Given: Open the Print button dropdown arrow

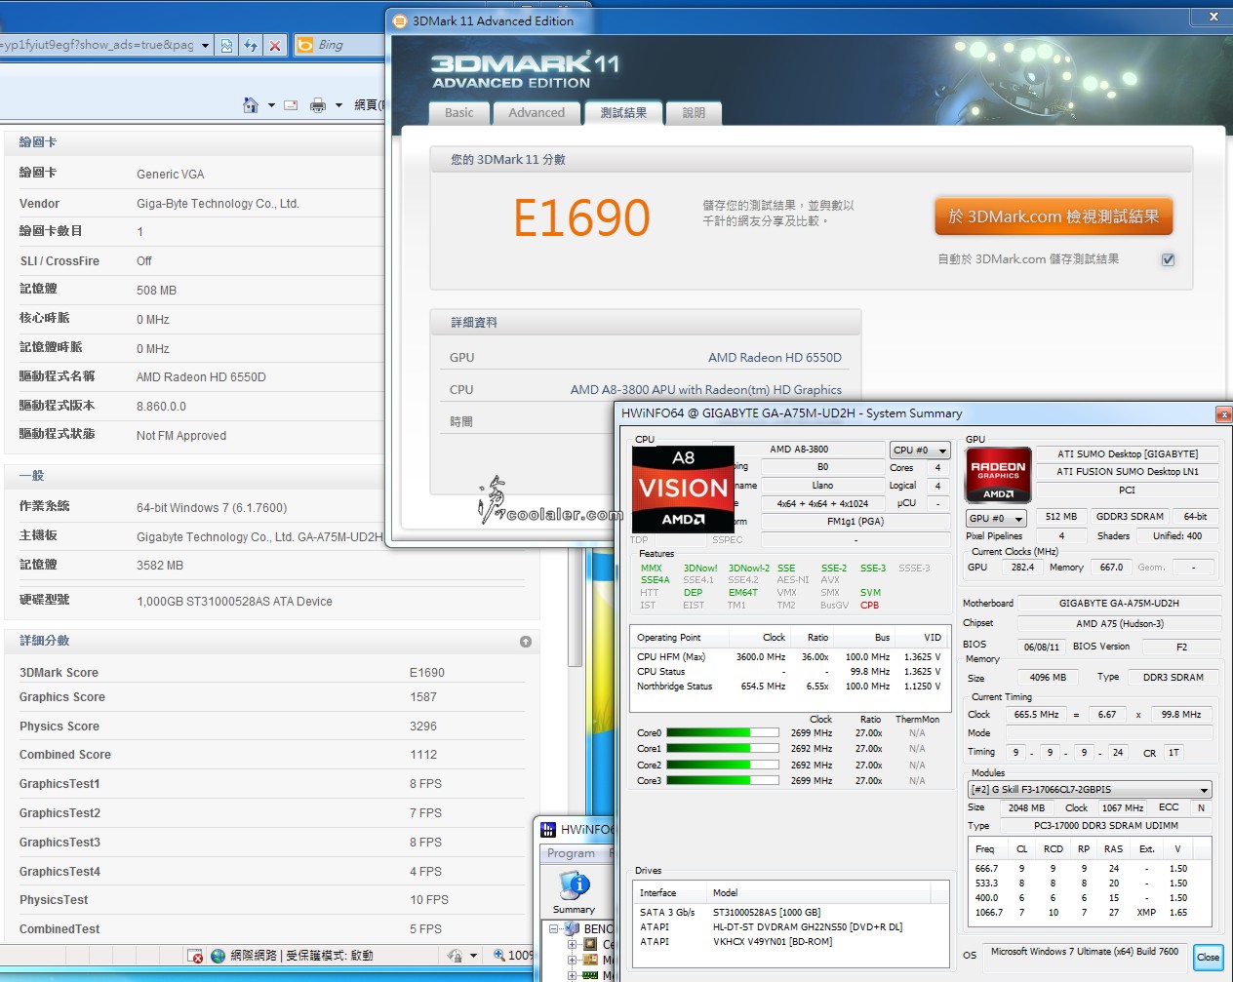Looking at the screenshot, I should coord(338,105).
